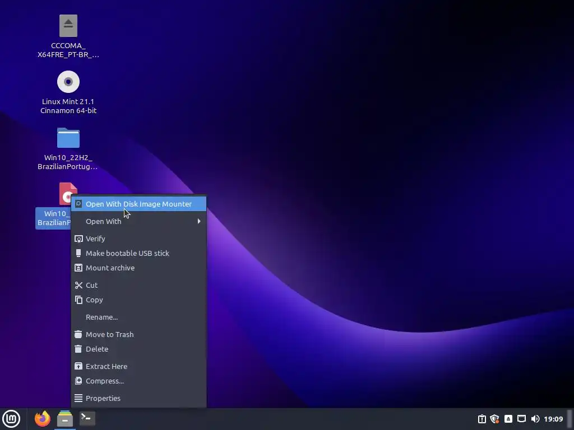Click the Compress archive icon
This screenshot has height=430, width=574.
[78, 381]
